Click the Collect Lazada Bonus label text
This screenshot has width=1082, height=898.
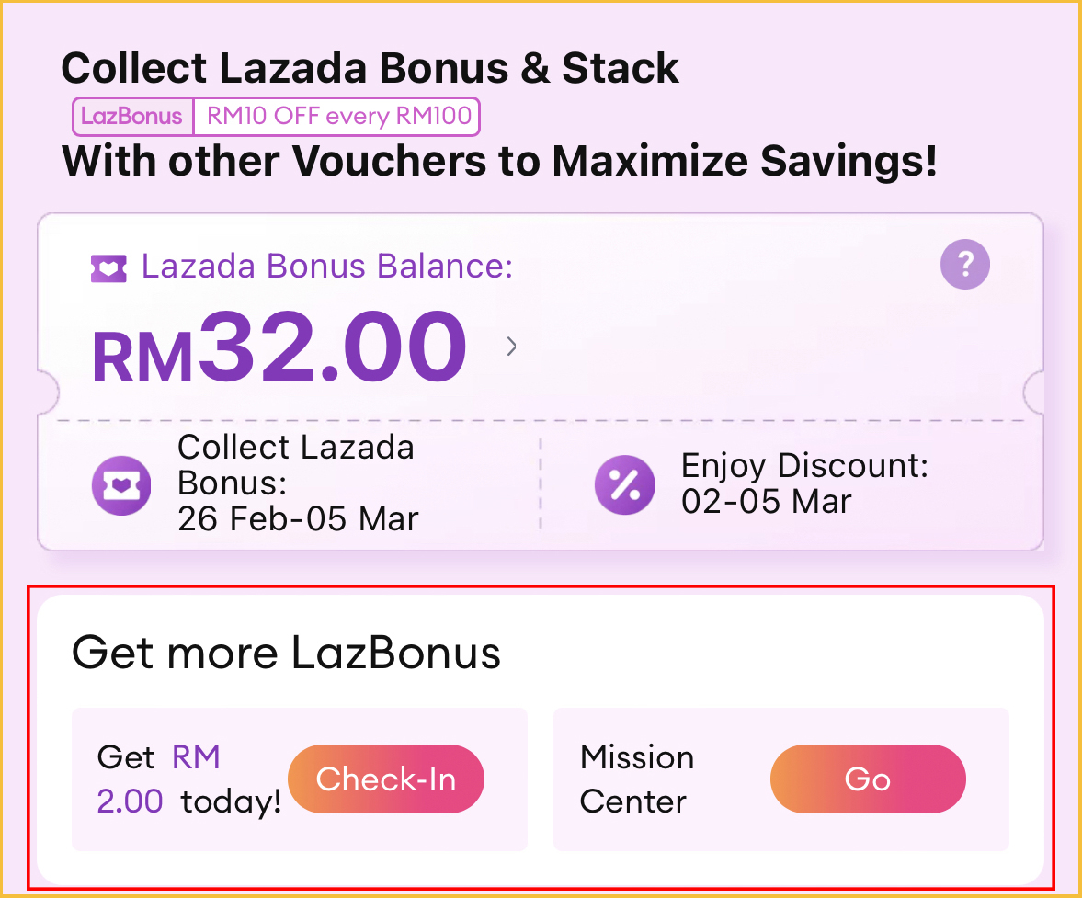tap(295, 464)
